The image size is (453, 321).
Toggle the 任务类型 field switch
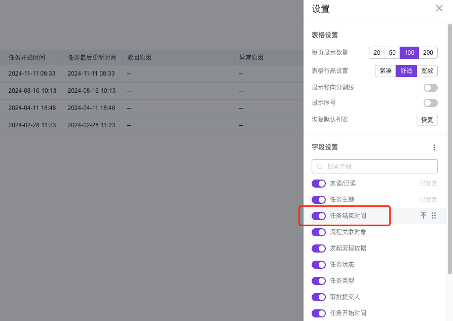pos(319,280)
